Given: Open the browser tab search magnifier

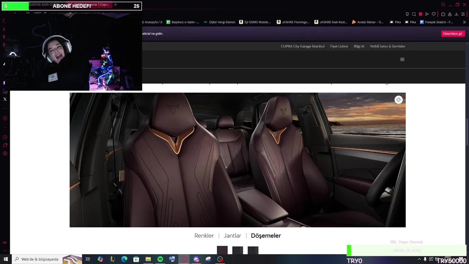Looking at the screenshot, I should pos(443,5).
